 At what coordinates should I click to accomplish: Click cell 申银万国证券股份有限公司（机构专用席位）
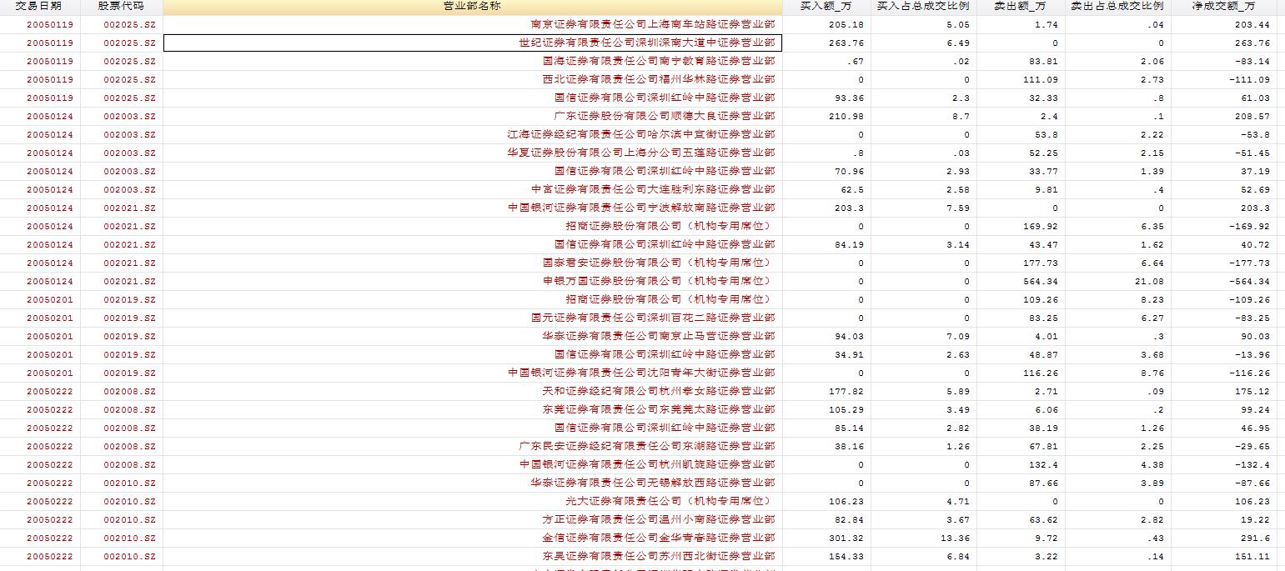click(473, 281)
